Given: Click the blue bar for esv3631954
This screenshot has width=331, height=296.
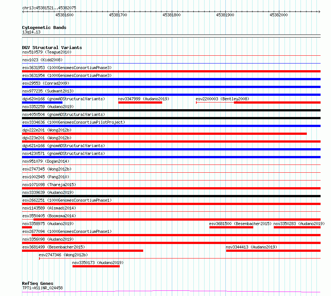Looking at the screenshot, I should (171, 79).
